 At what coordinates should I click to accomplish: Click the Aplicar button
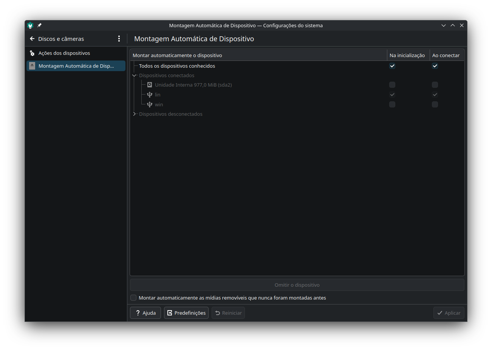[x=449, y=313]
